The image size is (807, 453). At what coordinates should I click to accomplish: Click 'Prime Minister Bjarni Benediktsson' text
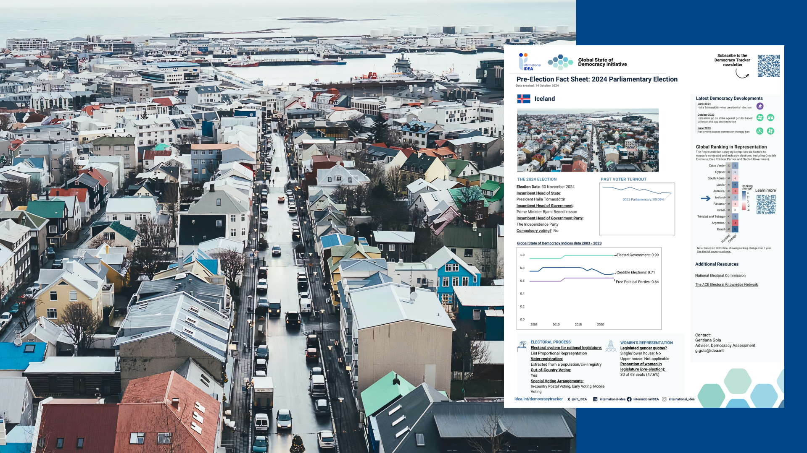[x=546, y=212]
